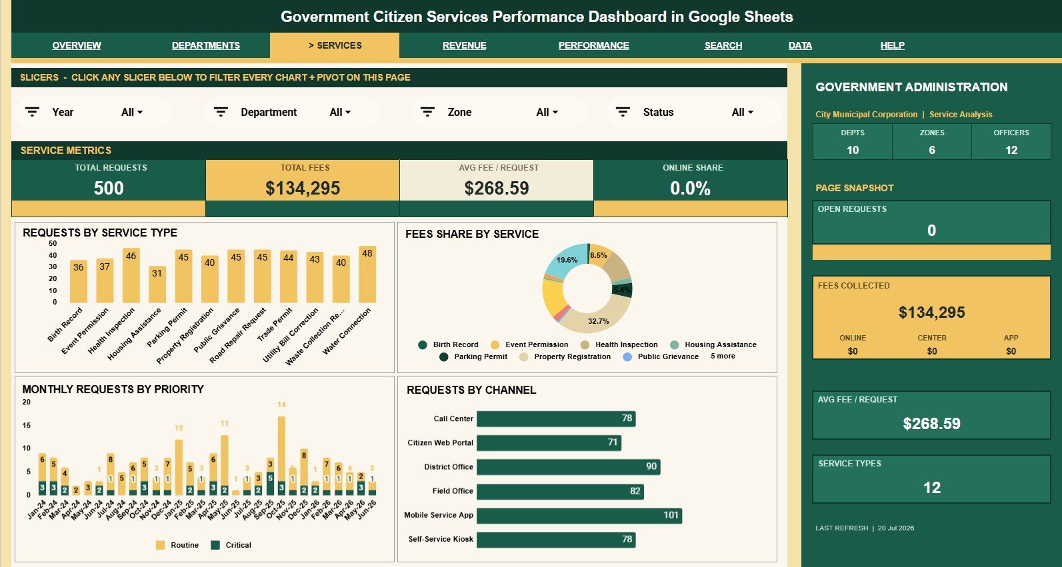Click the Zone slicer filter icon
1062x567 pixels.
point(427,112)
